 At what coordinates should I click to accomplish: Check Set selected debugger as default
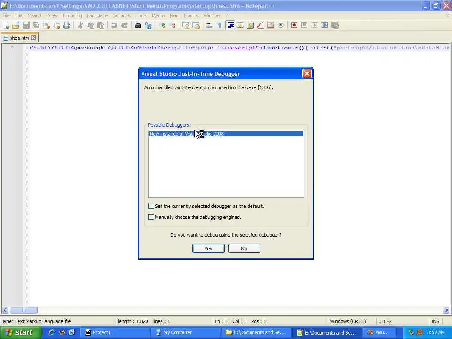point(151,206)
